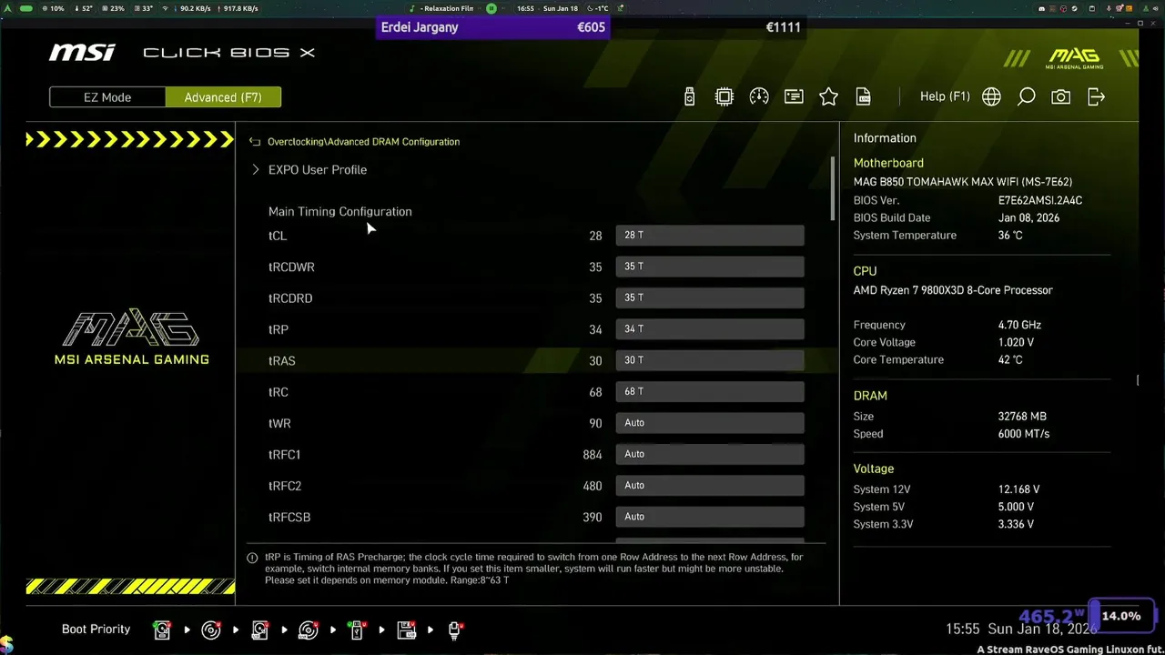
Task: Click the AMD Ryzen 7 9800X3D text
Action: pos(953,290)
